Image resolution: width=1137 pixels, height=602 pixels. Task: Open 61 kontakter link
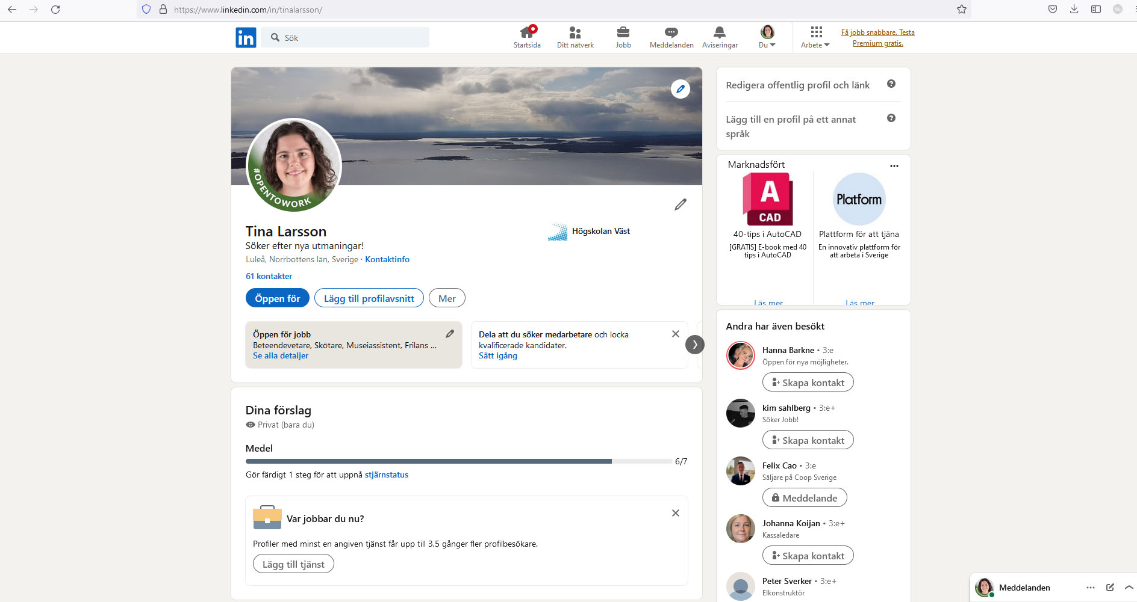pyautogui.click(x=269, y=276)
